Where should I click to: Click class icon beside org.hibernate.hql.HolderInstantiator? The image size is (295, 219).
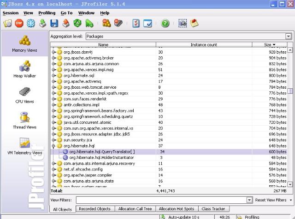65,158
